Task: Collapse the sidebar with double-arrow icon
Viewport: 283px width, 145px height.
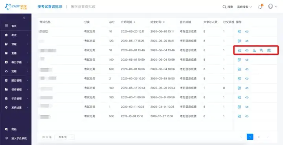Action: [24, 18]
